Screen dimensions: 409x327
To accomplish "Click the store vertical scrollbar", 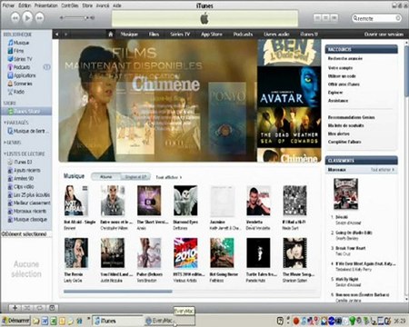I will click(x=406, y=70).
